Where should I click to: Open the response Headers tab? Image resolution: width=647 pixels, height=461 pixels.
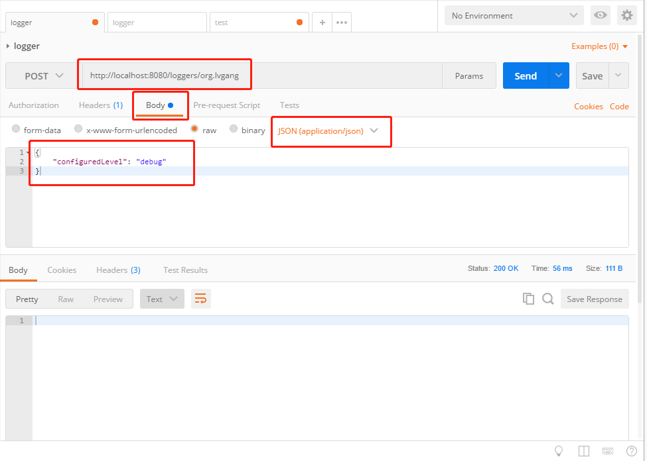[x=117, y=270]
